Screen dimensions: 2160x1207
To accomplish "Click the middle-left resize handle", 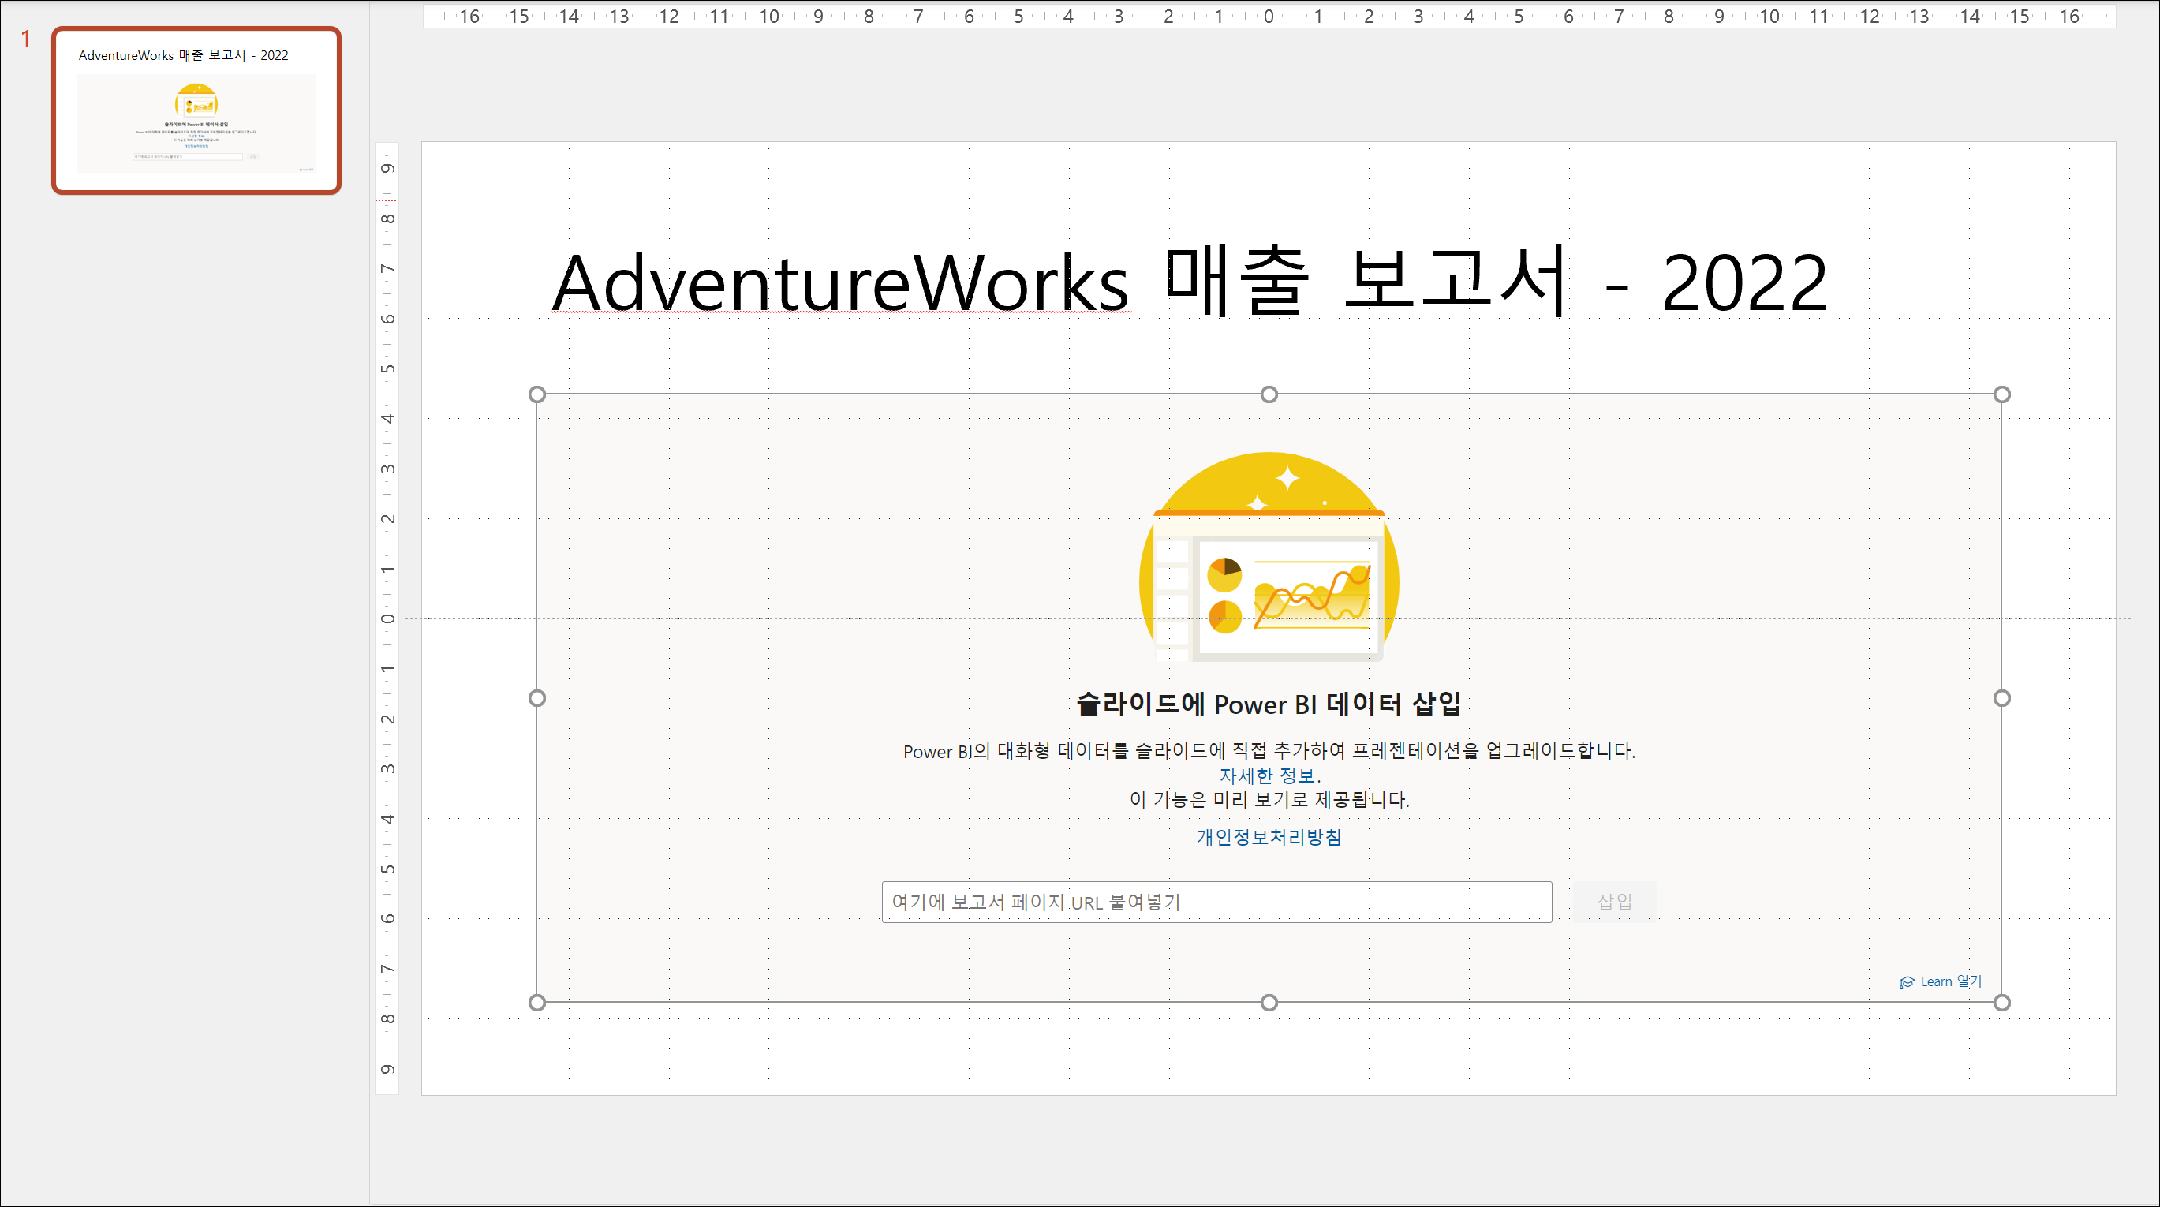I will tap(537, 698).
